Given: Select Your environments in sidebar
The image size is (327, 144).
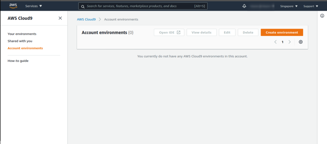Looking at the screenshot, I should point(22,34).
